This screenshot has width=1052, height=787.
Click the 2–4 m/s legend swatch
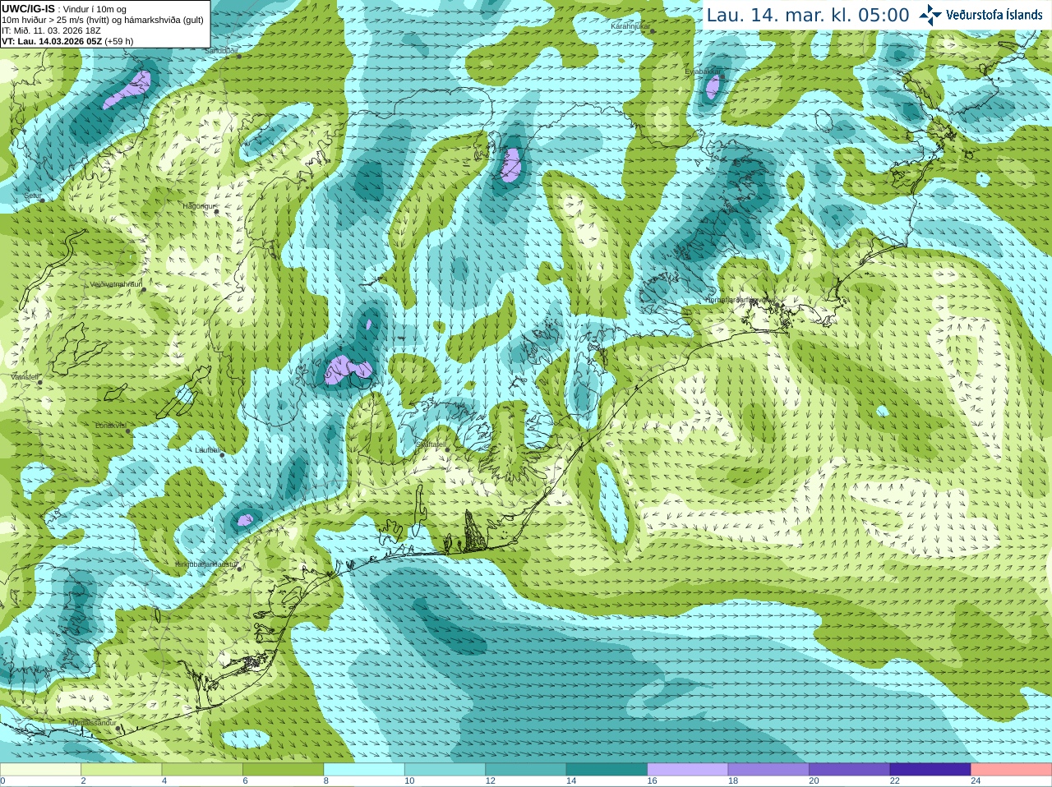click(x=121, y=769)
